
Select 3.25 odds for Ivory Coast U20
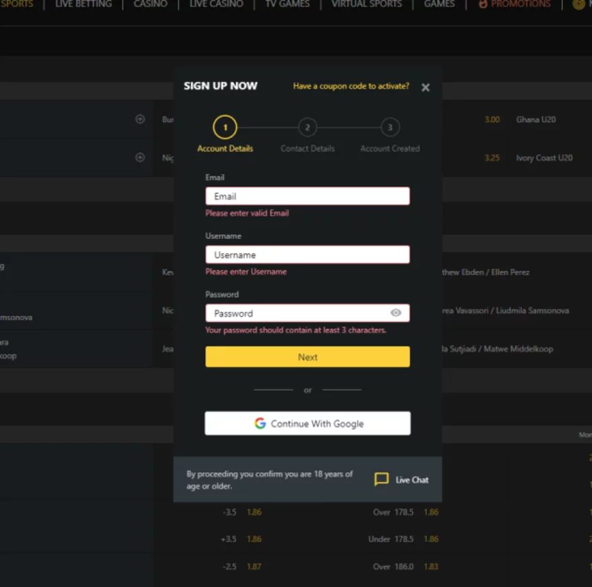click(x=492, y=158)
